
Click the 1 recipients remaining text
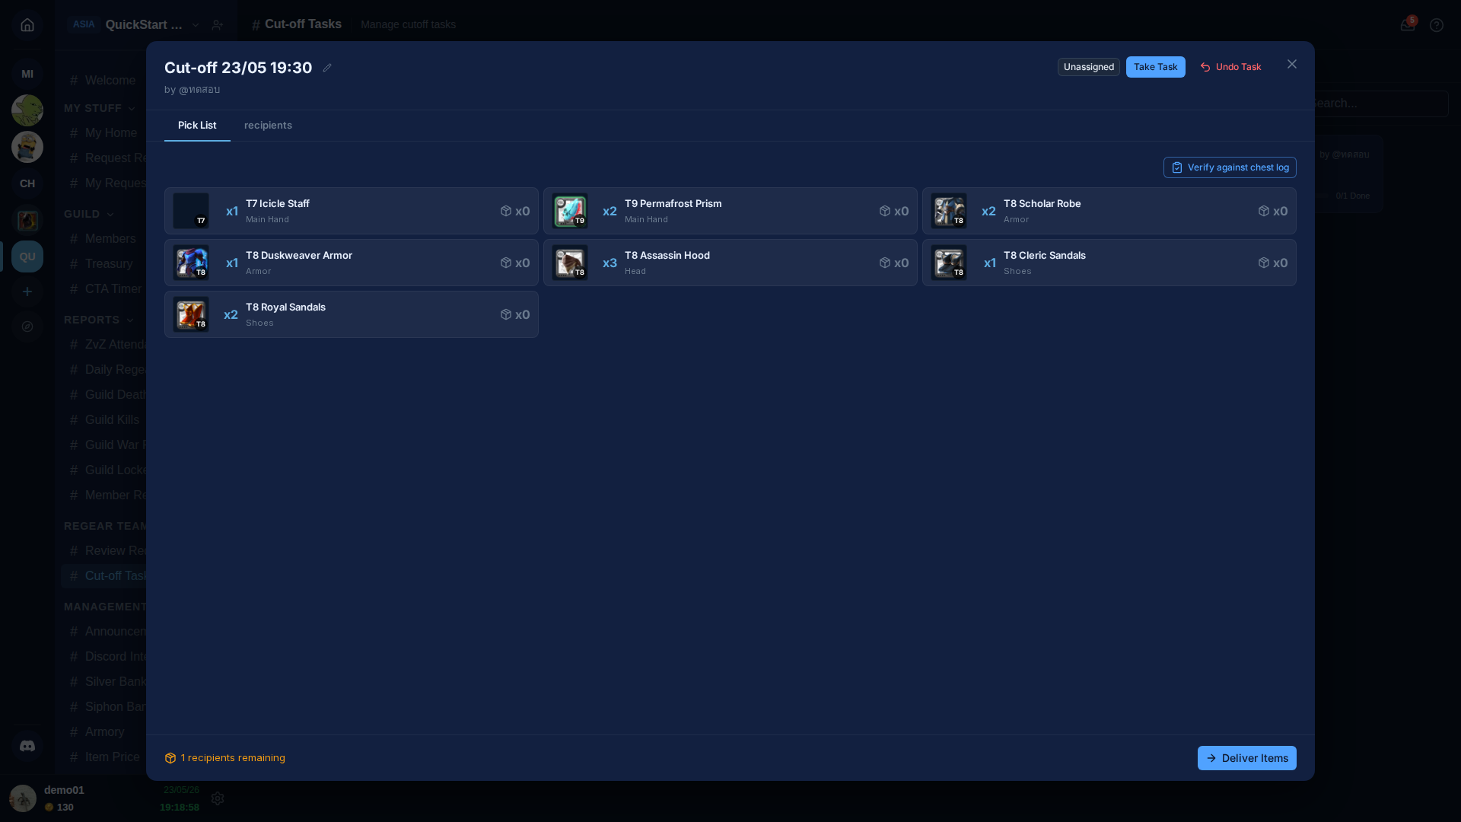[233, 758]
